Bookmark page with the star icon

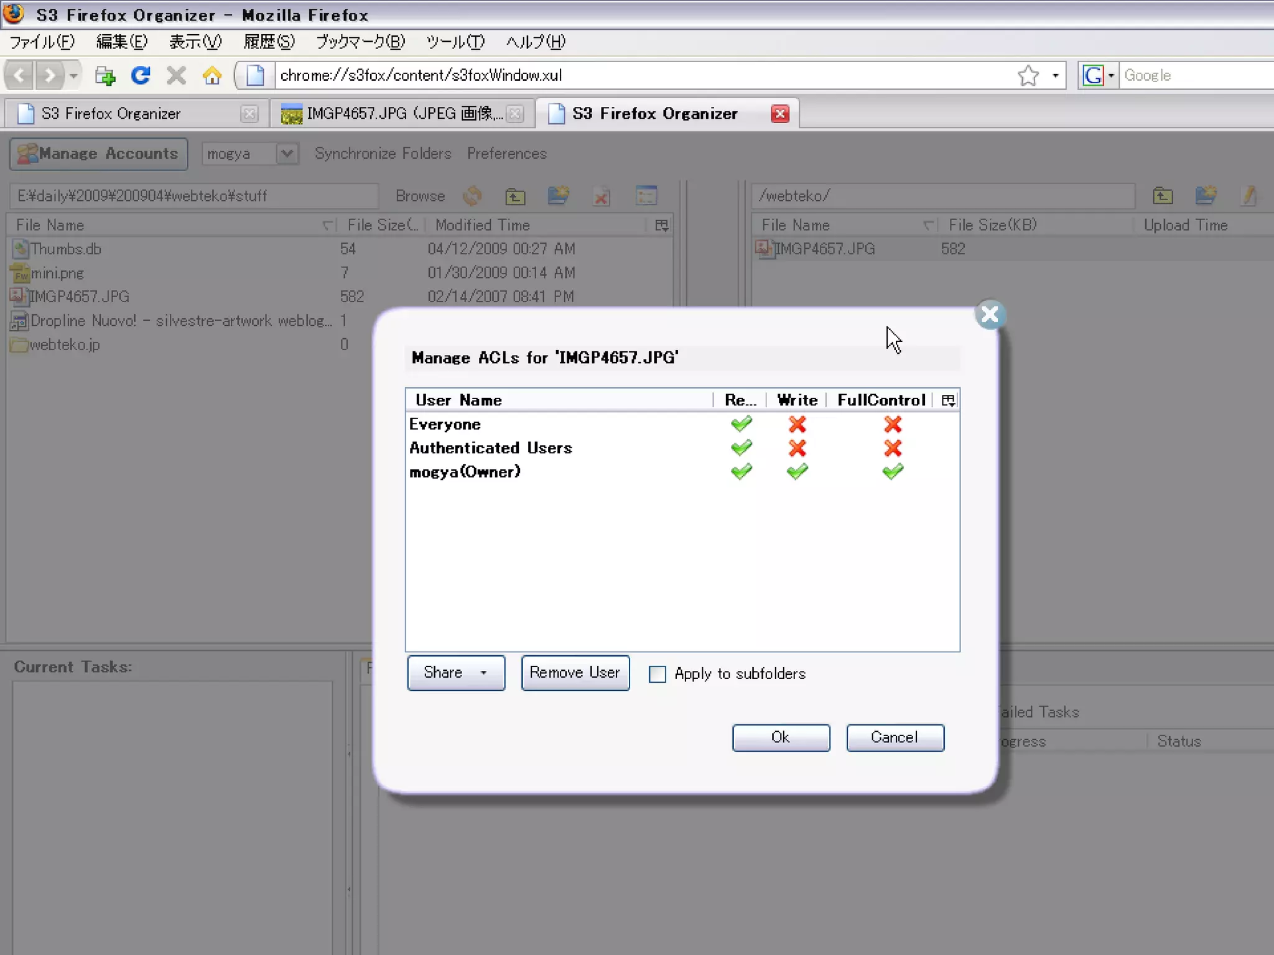(1028, 76)
